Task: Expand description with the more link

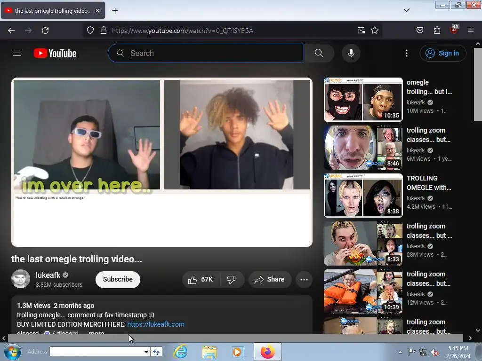Action: click(x=96, y=333)
